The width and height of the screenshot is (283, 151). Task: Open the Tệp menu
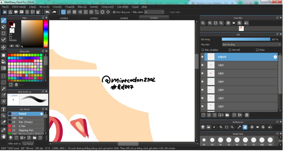coord(5,7)
